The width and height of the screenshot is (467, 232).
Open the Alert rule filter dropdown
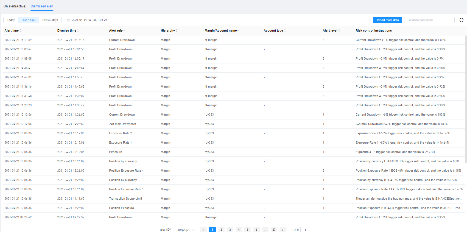124,31
